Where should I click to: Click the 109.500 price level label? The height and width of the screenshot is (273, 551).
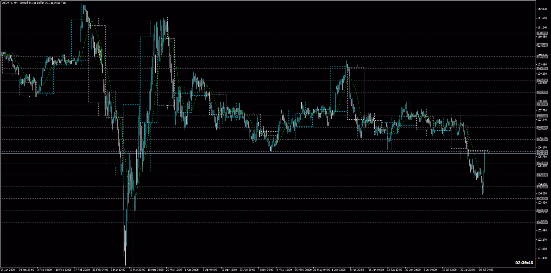(542, 68)
